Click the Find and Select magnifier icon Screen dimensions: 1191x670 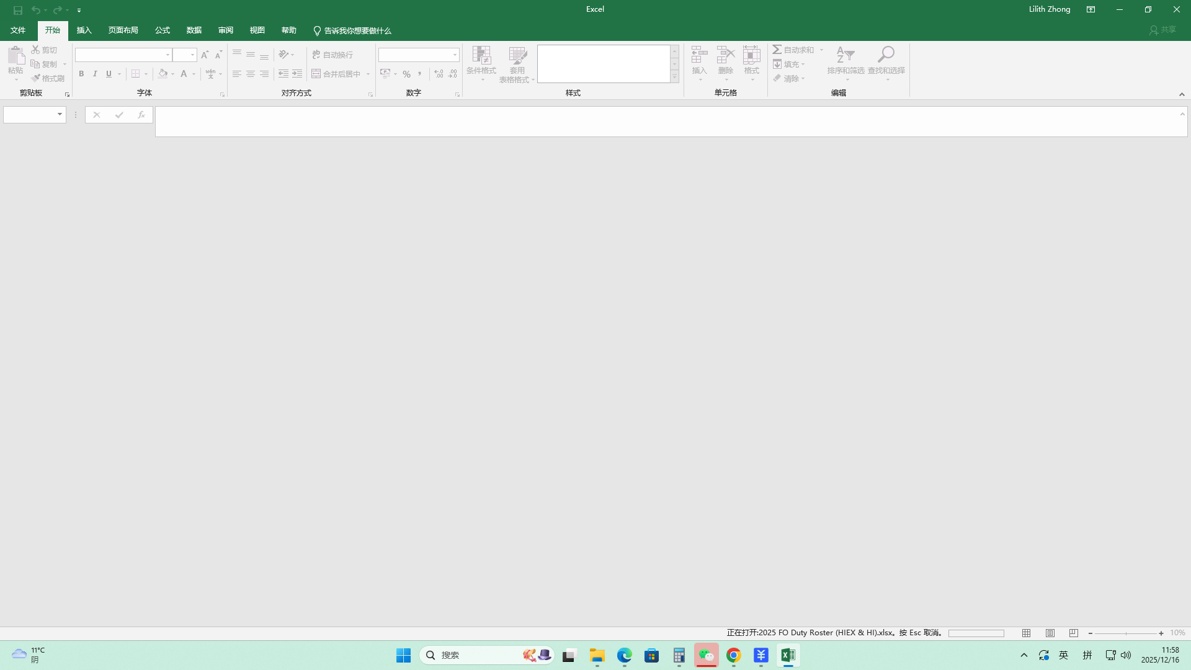click(886, 55)
